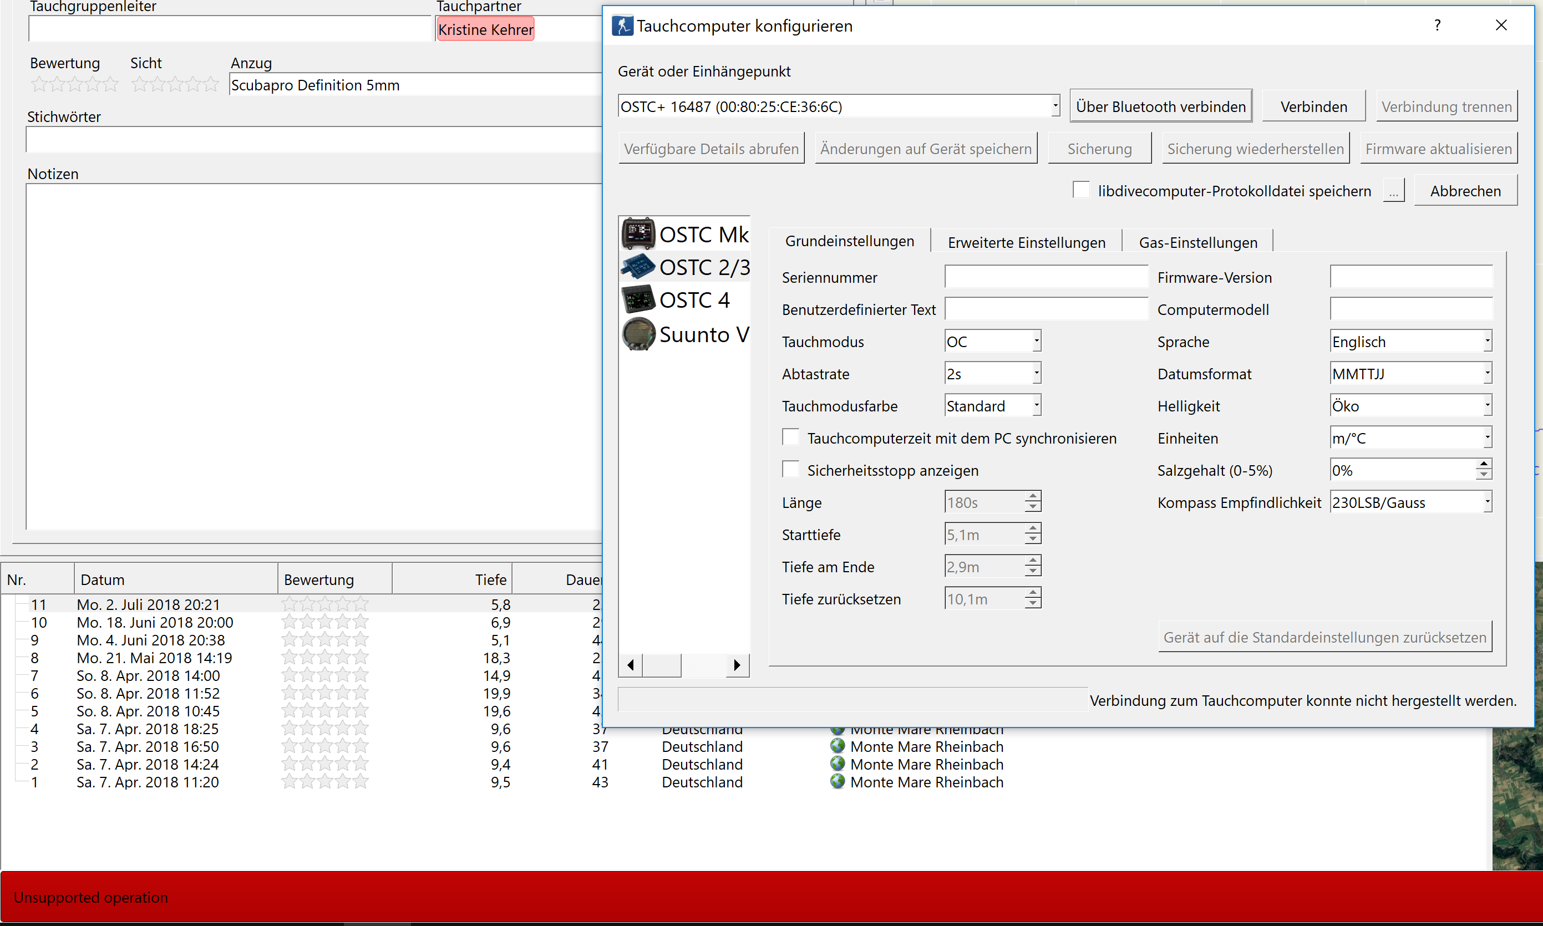The height and width of the screenshot is (926, 1543).
Task: Select the OSTC 4 device icon
Action: pos(637,299)
